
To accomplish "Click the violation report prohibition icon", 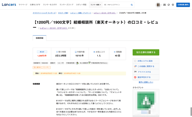I will 135,77.
